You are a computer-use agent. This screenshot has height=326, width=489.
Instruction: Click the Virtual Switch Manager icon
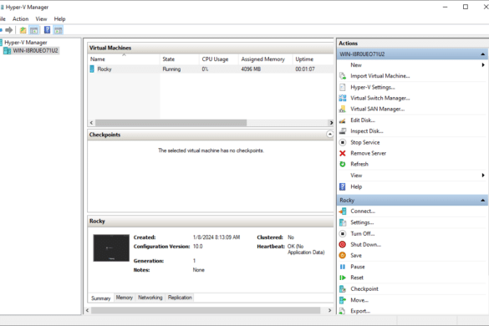click(x=343, y=98)
